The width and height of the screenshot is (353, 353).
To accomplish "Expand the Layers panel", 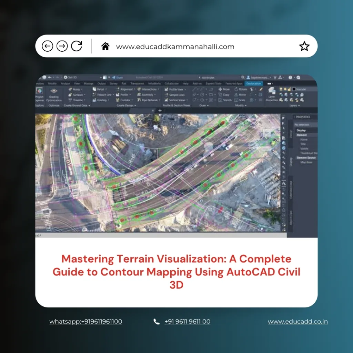I will pos(294,105).
